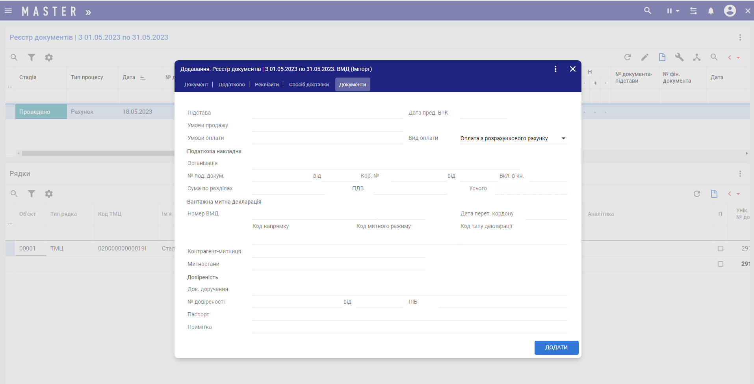Open settings gear in Рядки panel
754x384 pixels.
point(49,194)
